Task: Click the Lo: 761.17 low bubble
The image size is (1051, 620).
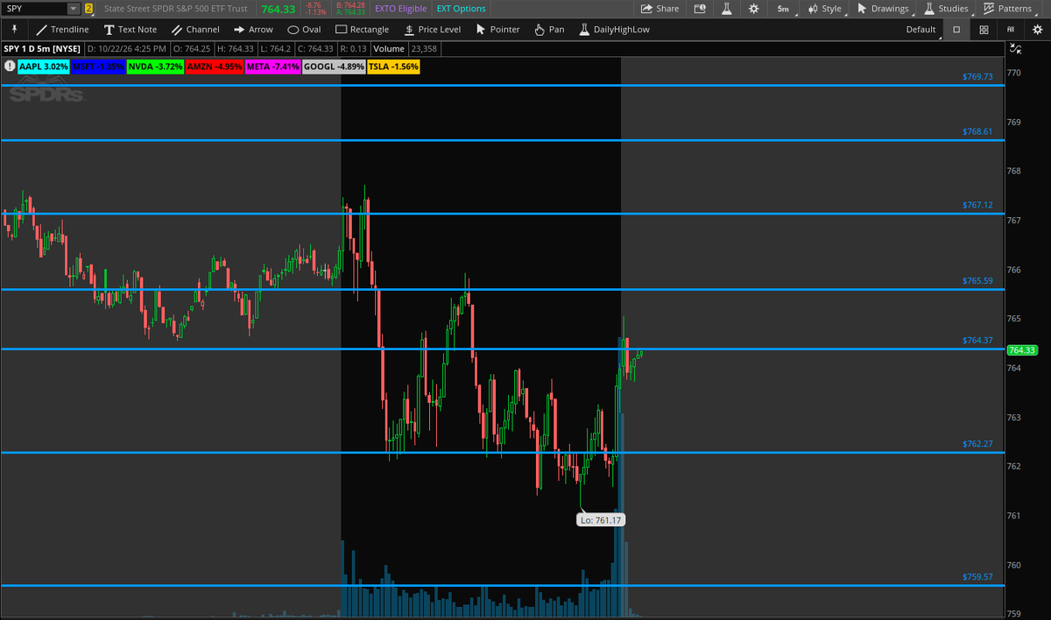Action: point(601,520)
